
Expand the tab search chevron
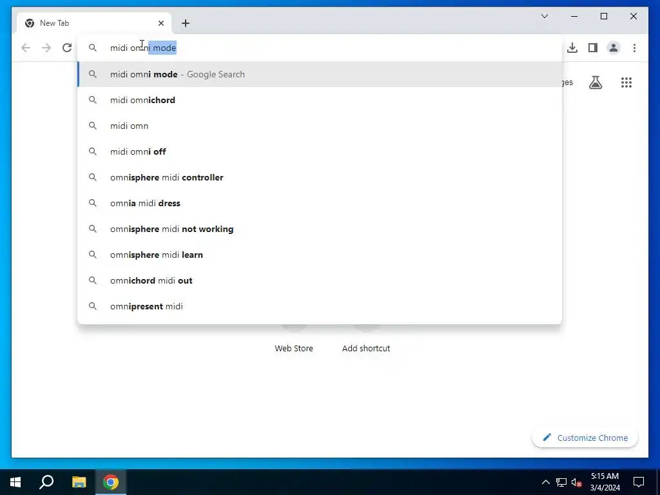tap(545, 16)
